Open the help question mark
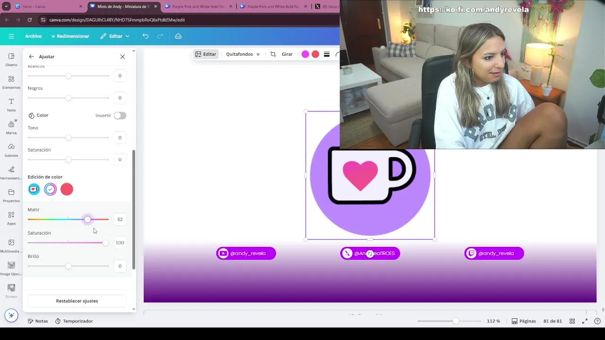The width and height of the screenshot is (605, 340). pos(597,321)
